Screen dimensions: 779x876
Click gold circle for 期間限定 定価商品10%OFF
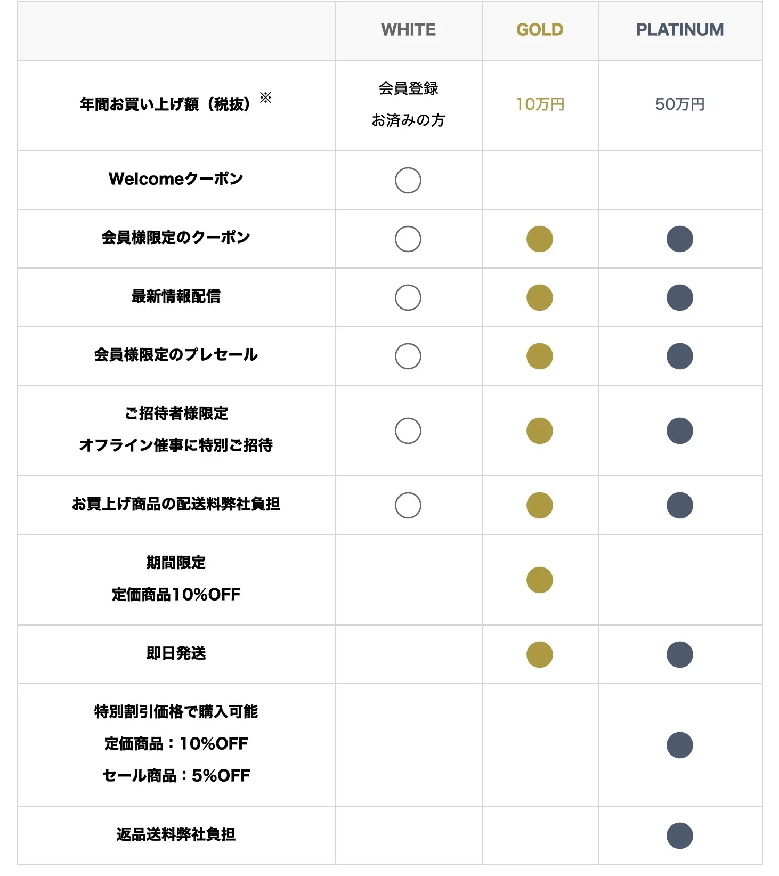[540, 580]
